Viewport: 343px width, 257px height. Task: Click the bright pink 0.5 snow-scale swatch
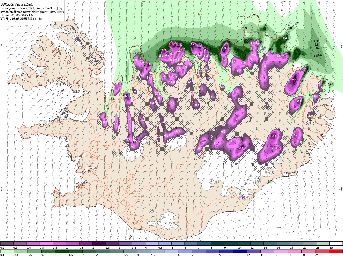(46, 244)
